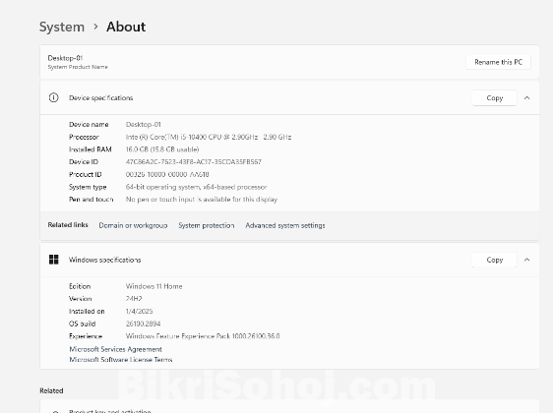This screenshot has width=553, height=413.
Task: Select the Product ID value
Action: click(167, 174)
